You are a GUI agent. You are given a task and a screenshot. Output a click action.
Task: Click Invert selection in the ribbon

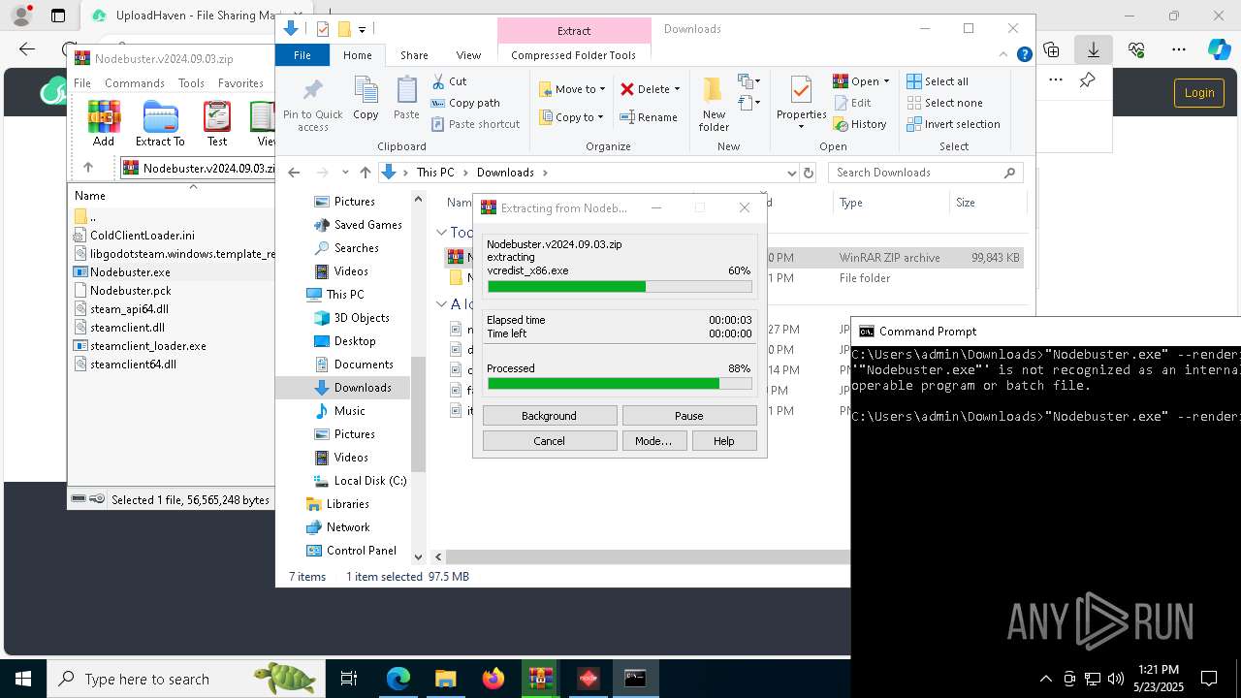(953, 124)
